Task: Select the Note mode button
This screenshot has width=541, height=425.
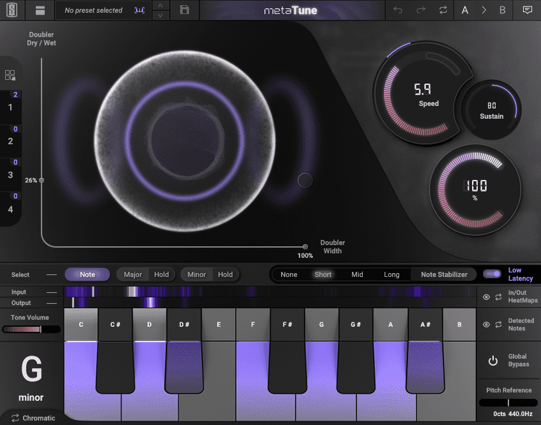Action: (88, 274)
